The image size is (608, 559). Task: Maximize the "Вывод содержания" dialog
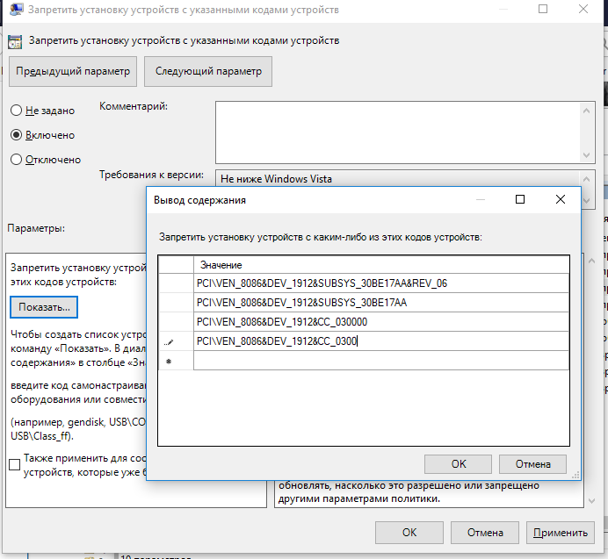coord(519,200)
